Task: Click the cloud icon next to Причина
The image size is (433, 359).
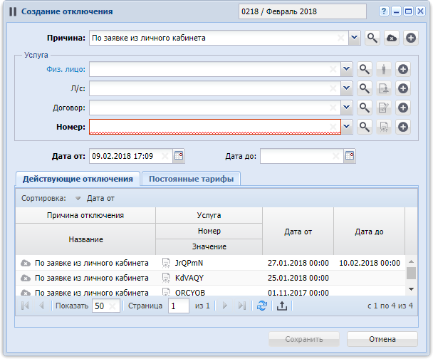Action: (391, 38)
